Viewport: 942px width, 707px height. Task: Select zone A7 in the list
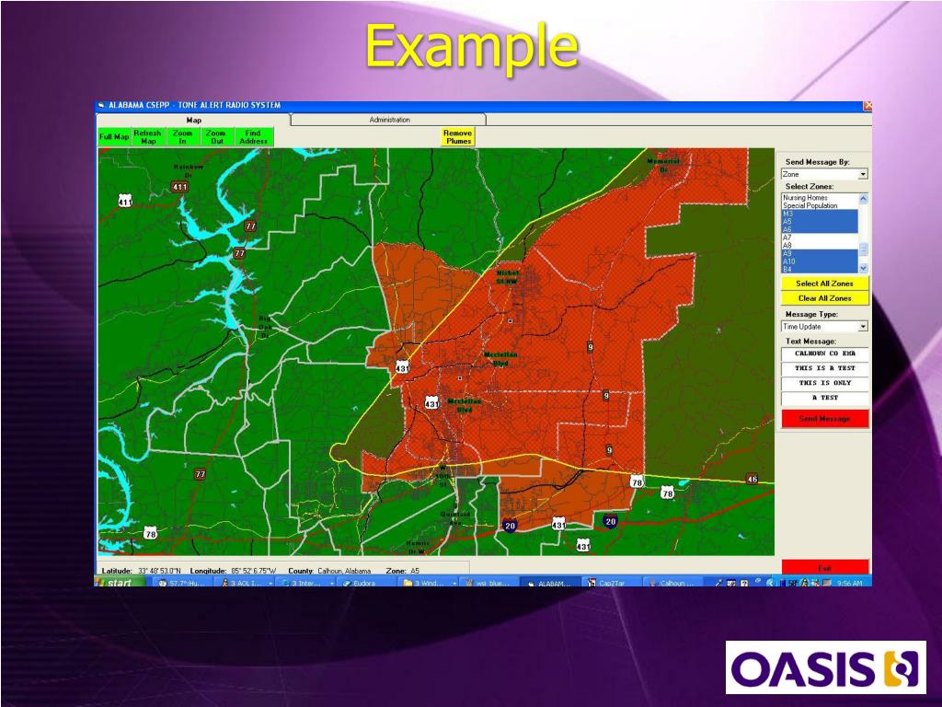820,238
